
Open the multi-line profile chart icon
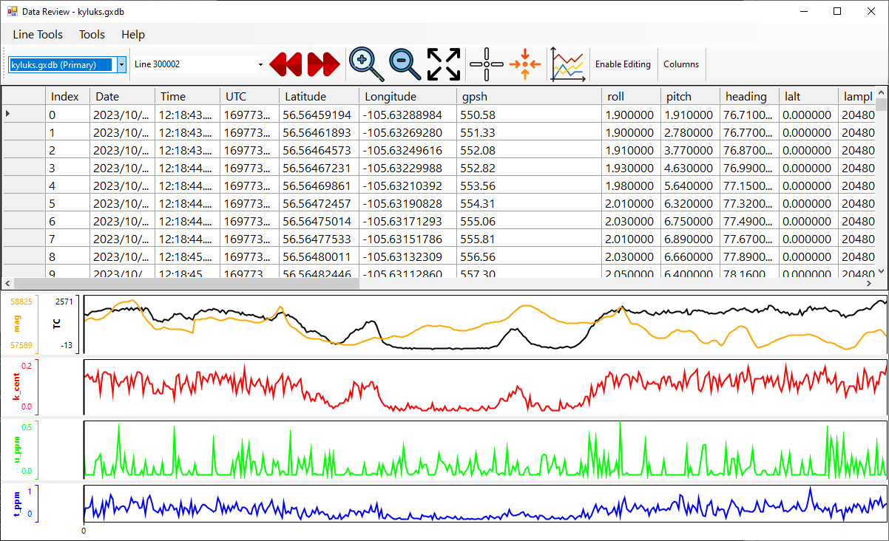567,64
